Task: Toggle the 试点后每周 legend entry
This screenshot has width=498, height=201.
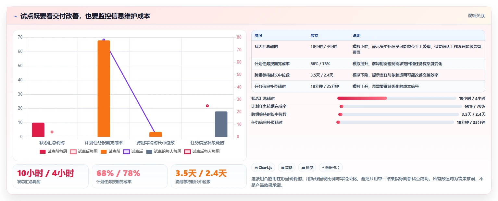Action: [84, 151]
